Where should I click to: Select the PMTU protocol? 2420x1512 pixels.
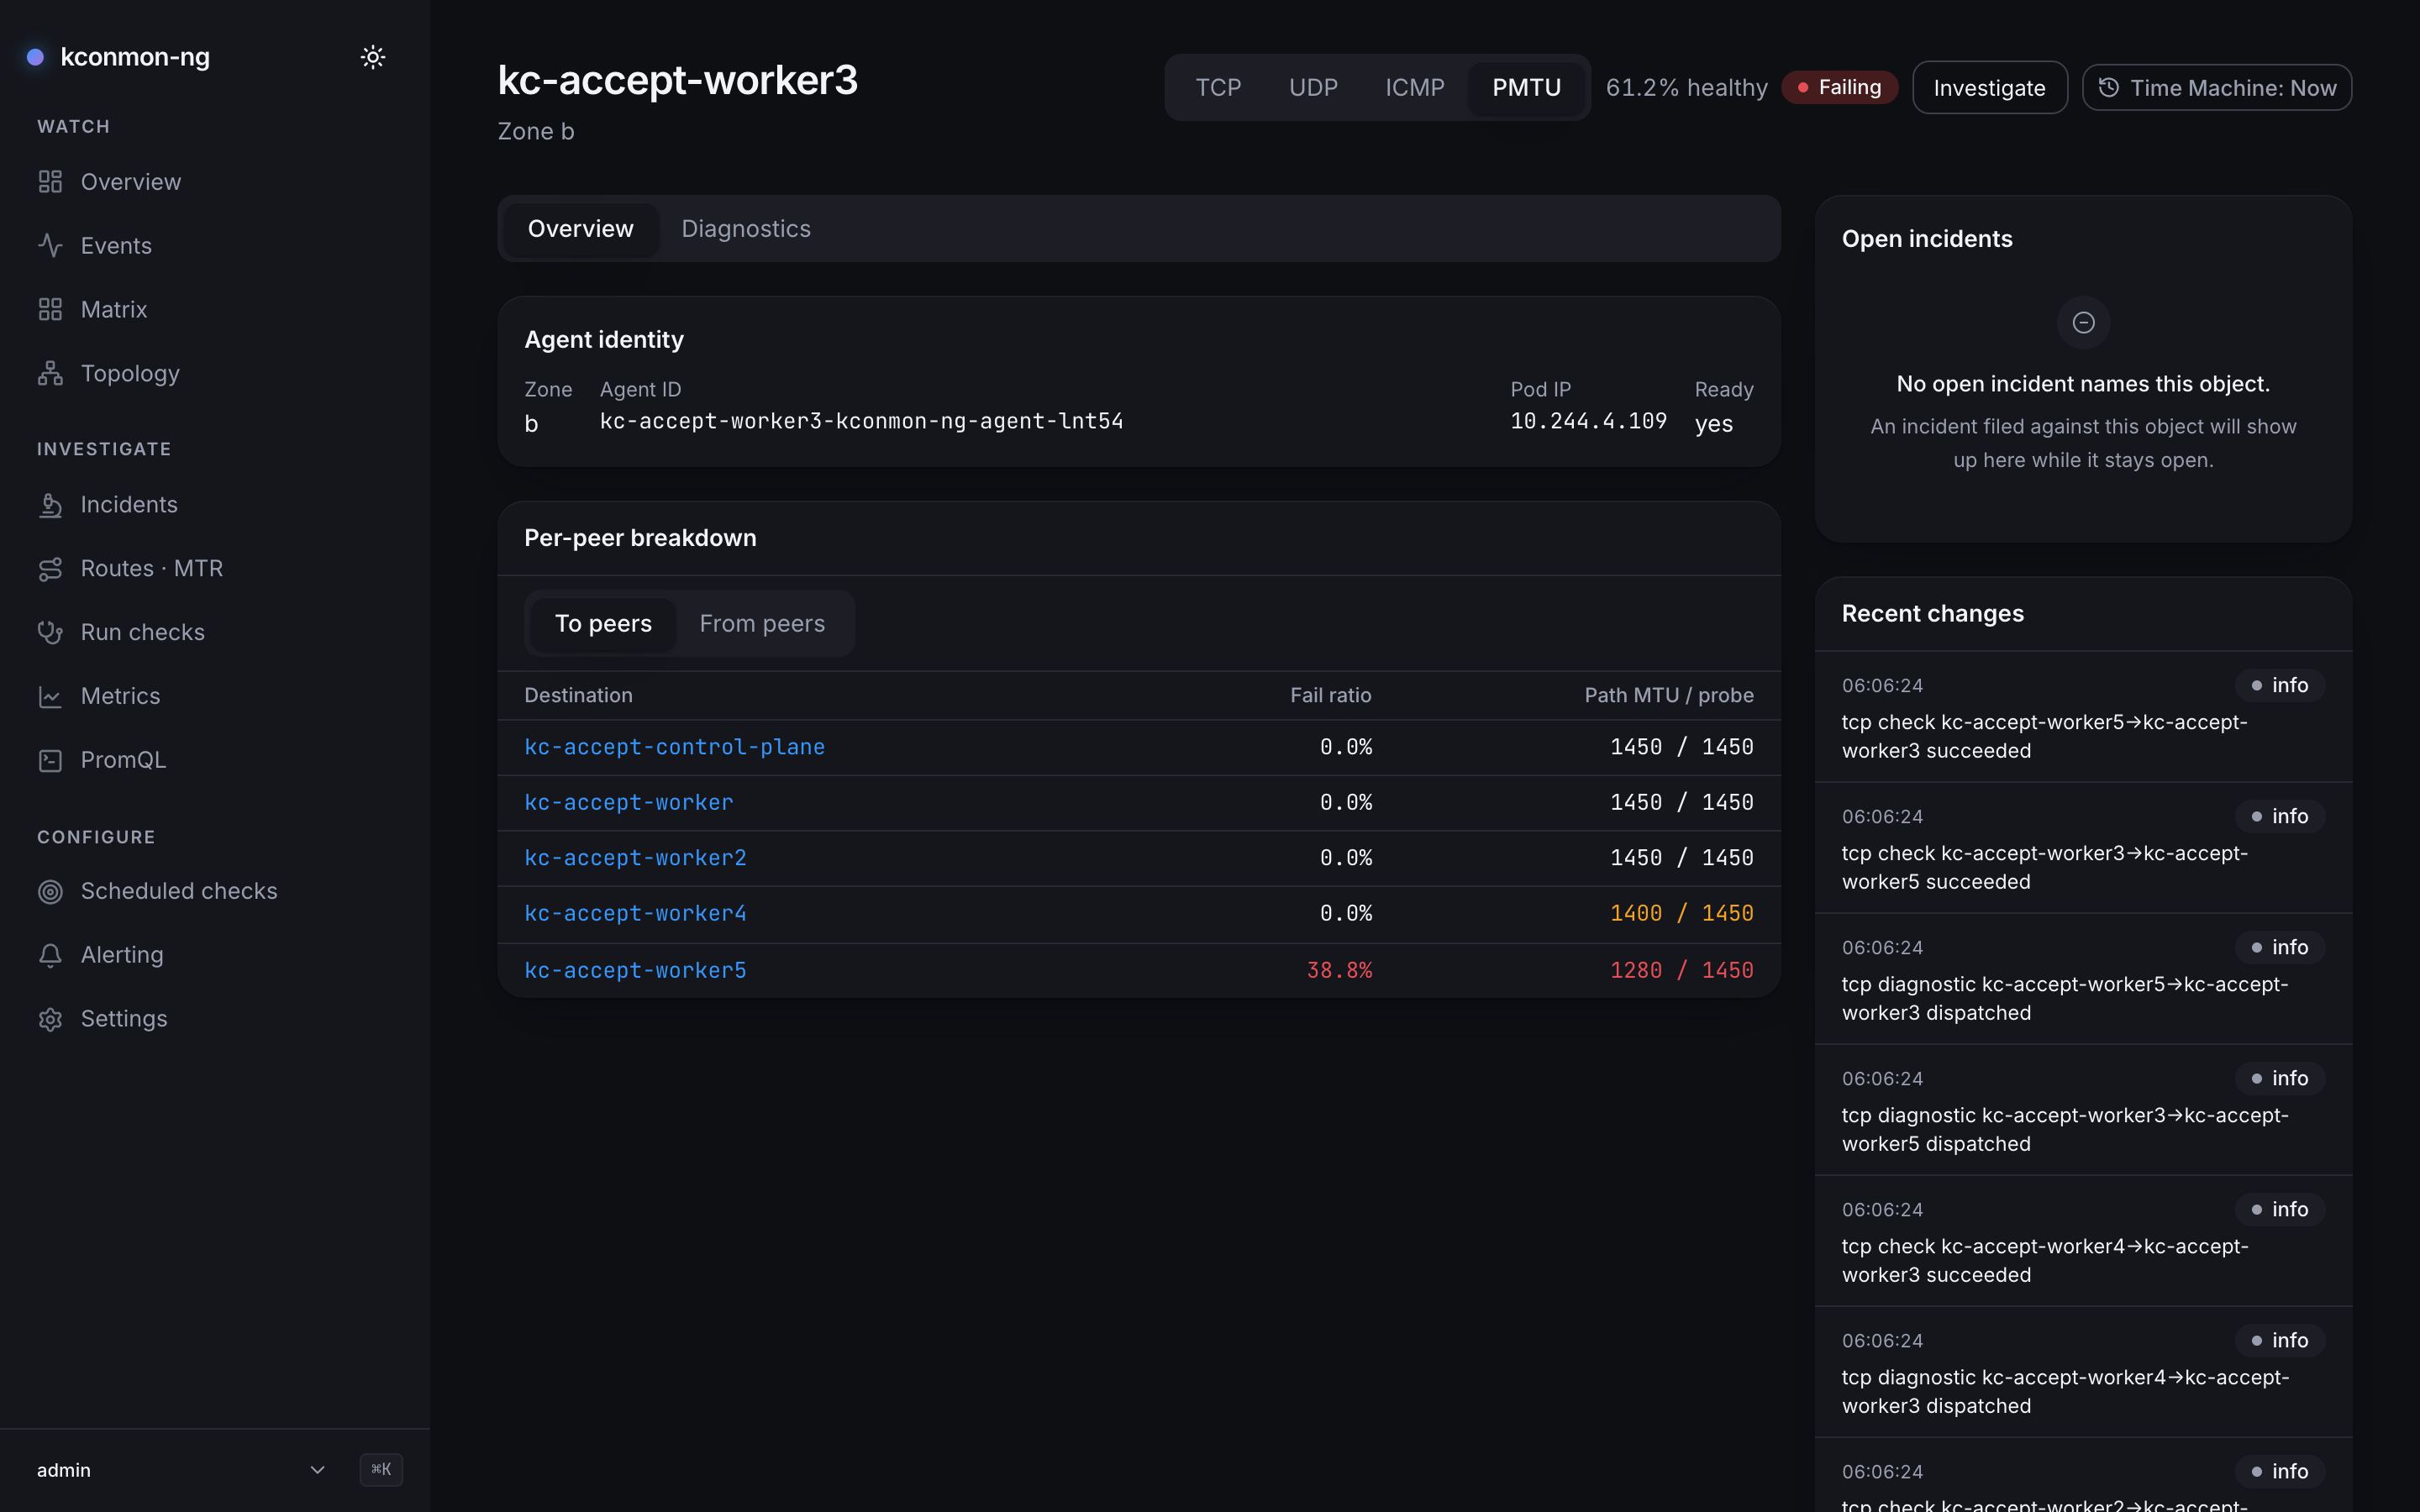1526,88
